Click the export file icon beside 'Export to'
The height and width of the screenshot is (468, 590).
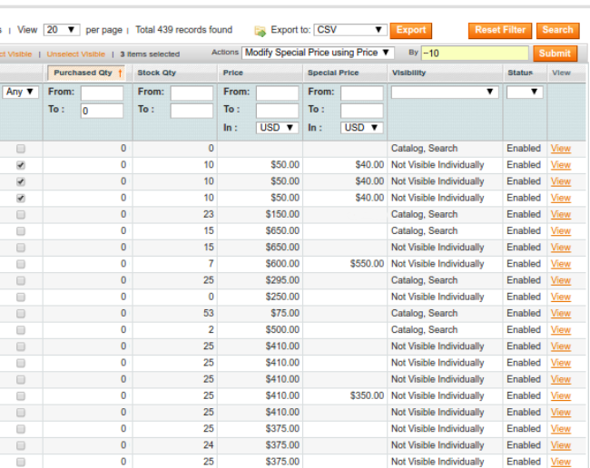[260, 31]
